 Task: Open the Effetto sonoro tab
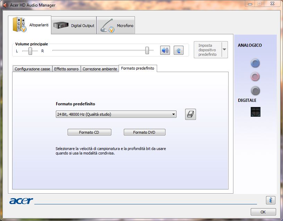coord(66,69)
